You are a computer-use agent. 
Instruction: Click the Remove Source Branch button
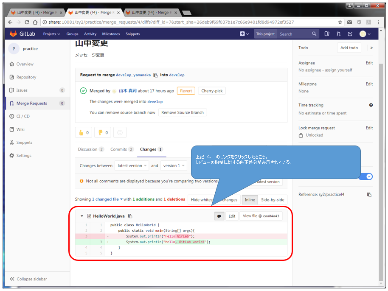183,112
